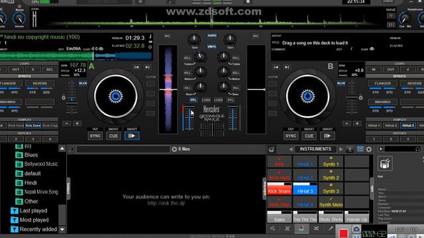Click the sampler eject/save icon
Screen dimensions: 424x238
click(350, 149)
